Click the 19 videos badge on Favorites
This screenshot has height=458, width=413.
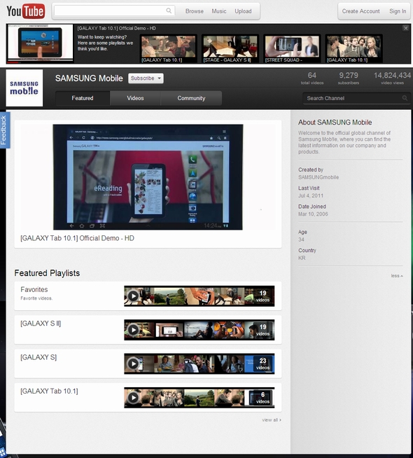[262, 296]
